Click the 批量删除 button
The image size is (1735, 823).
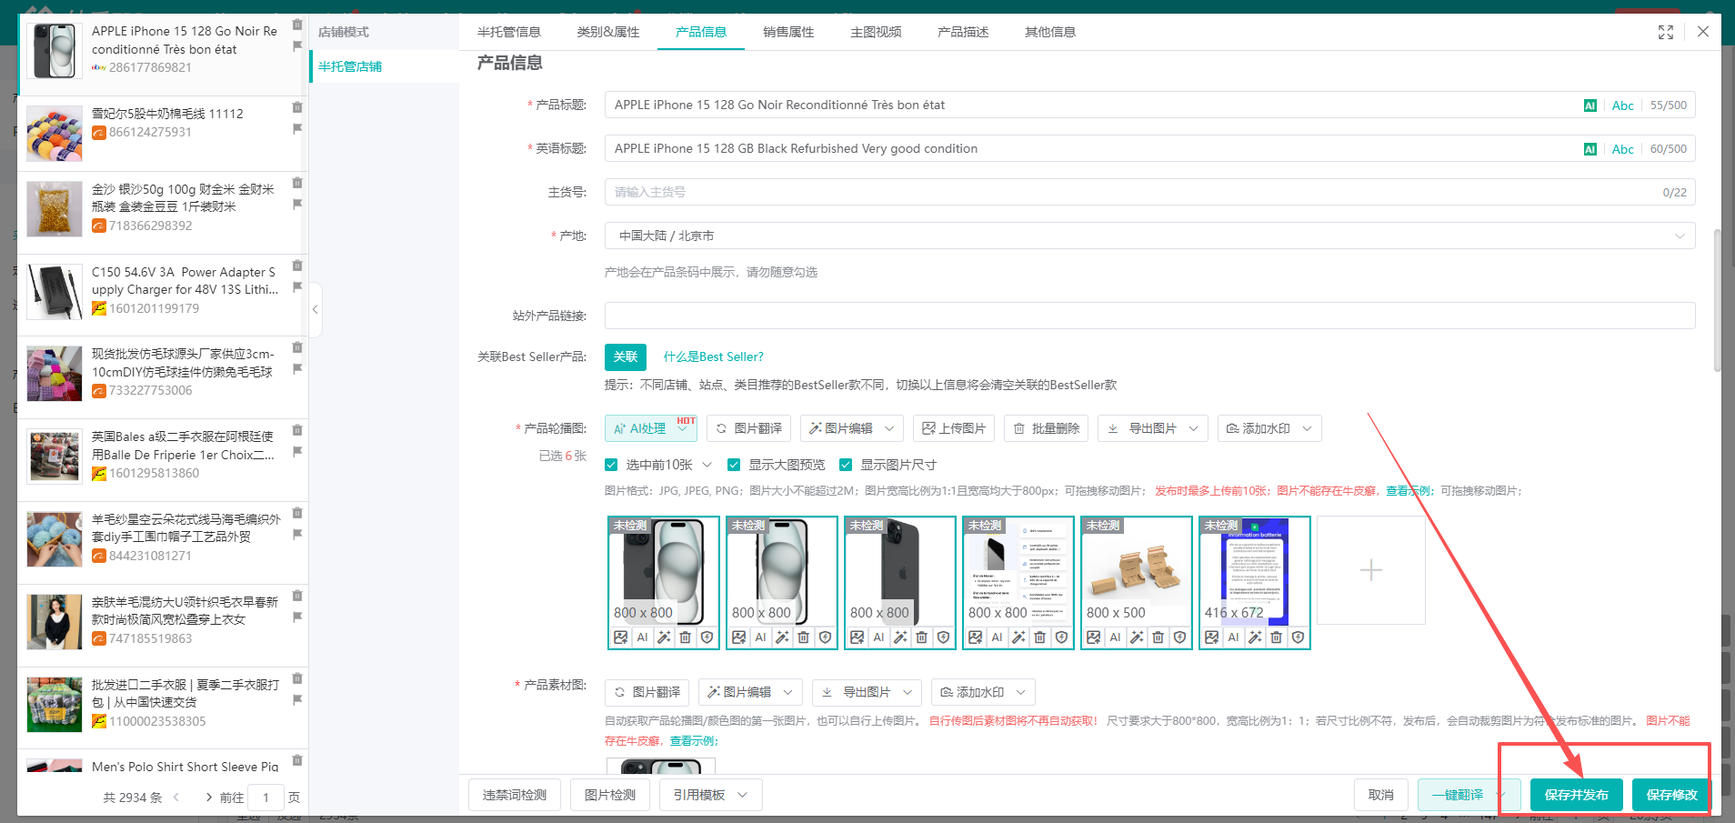tap(1047, 428)
